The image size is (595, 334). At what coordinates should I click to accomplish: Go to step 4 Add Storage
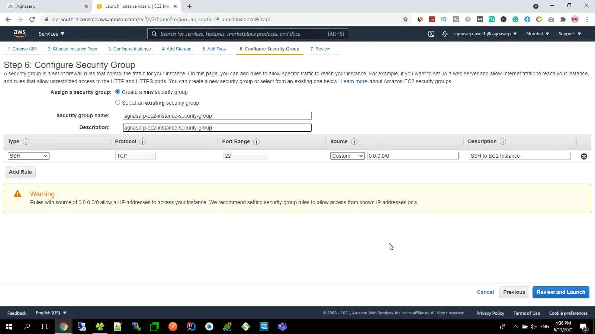pos(177,49)
